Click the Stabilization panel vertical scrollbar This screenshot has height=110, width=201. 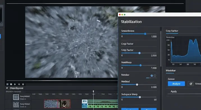161,49
